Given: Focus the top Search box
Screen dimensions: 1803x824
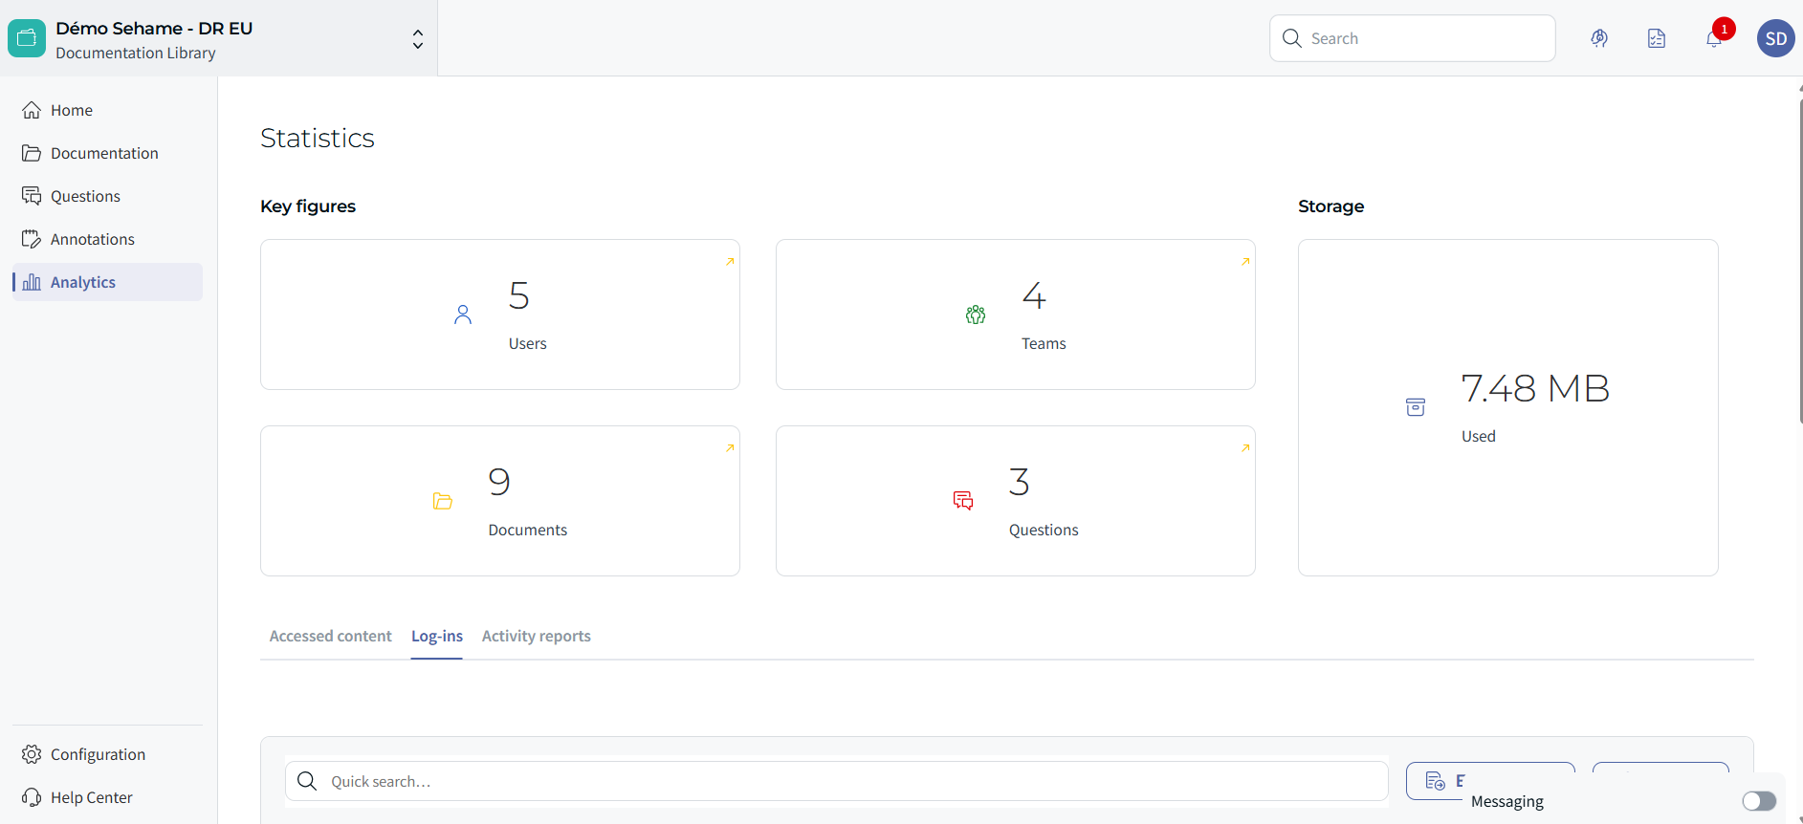Looking at the screenshot, I should pos(1425,38).
